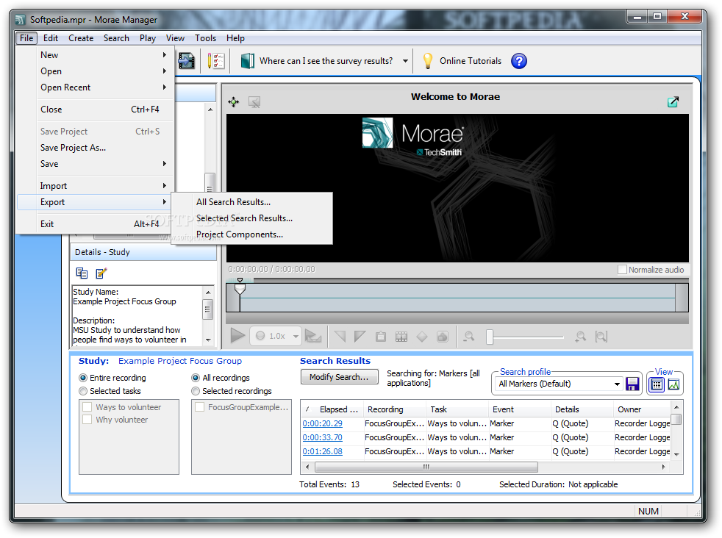Click the save search profile floppy icon
Image resolution: width=722 pixels, height=538 pixels.
pyautogui.click(x=633, y=384)
